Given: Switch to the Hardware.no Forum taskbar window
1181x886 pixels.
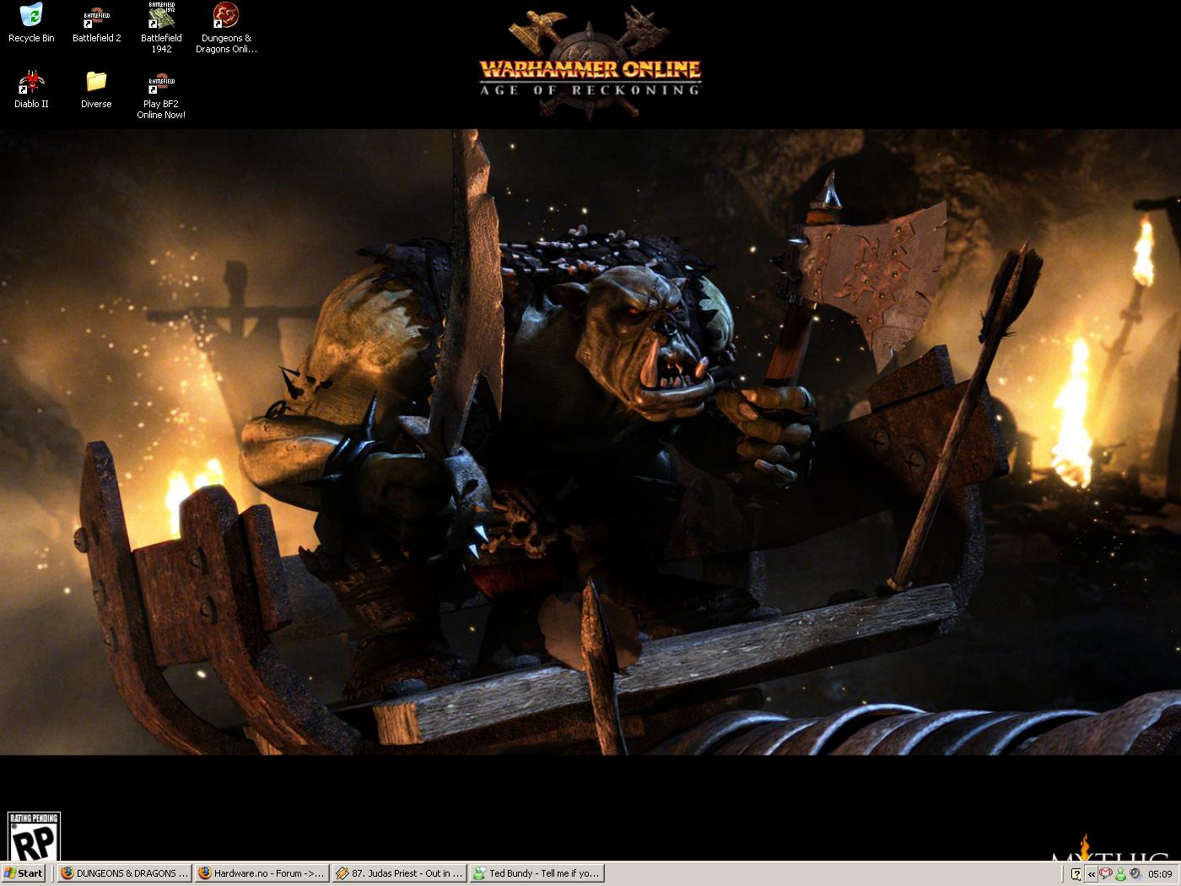Looking at the screenshot, I should (x=262, y=873).
